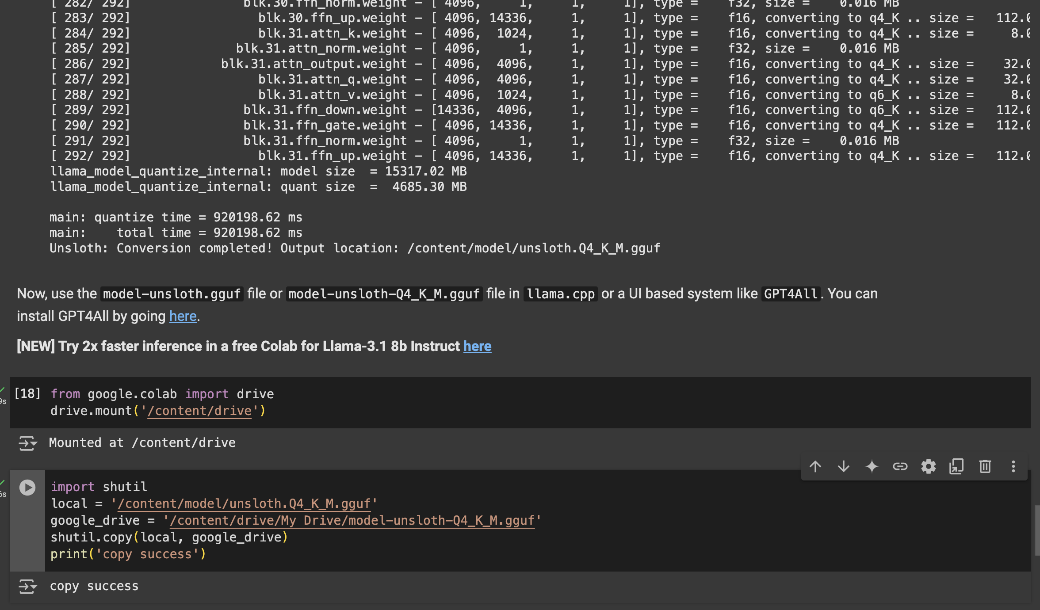Open the GPT4All install 'here' link
The width and height of the screenshot is (1040, 610).
point(183,316)
